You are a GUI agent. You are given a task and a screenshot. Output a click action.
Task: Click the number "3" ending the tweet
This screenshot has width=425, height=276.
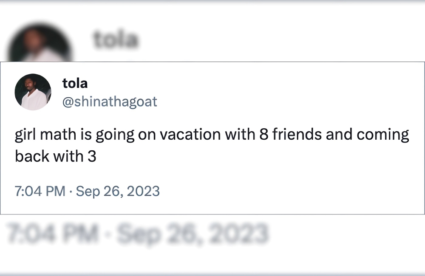[92, 156]
